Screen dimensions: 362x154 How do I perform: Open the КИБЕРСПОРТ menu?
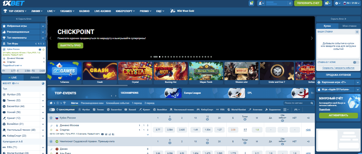tap(125, 11)
